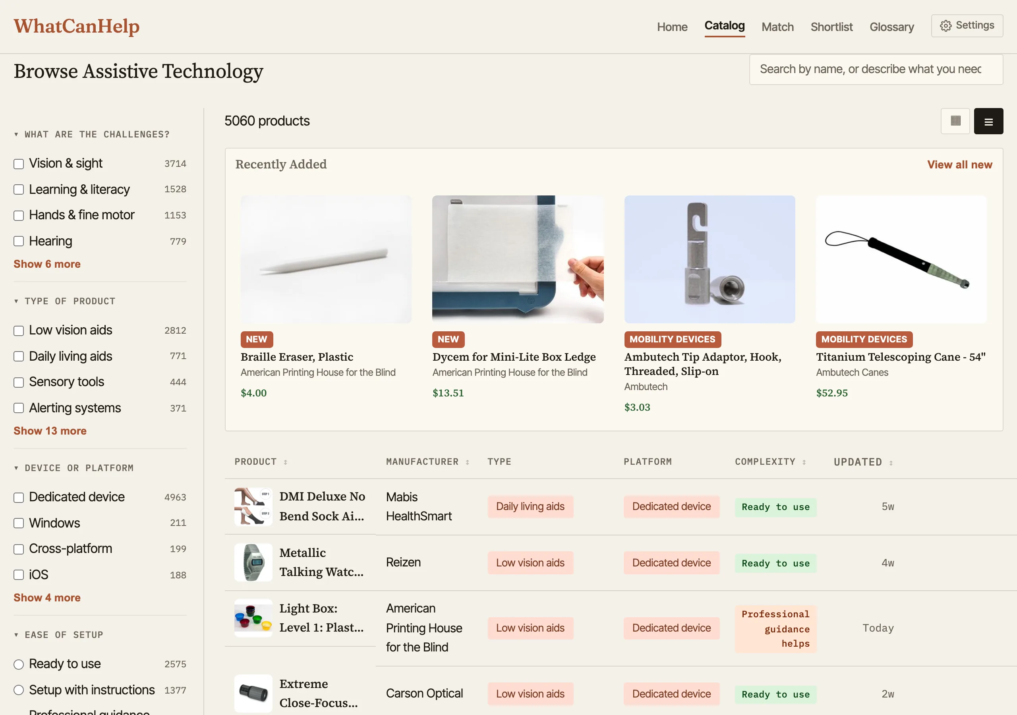The width and height of the screenshot is (1017, 715).
Task: Open Light Box Level 1 product thumbnail
Action: [x=253, y=618]
